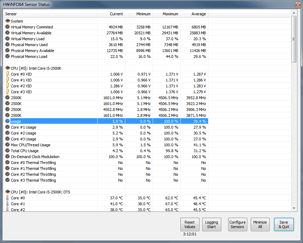The height and width of the screenshot is (243, 303).
Task: Click the 3:12:01 elapsed time readout
Action: [190, 234]
